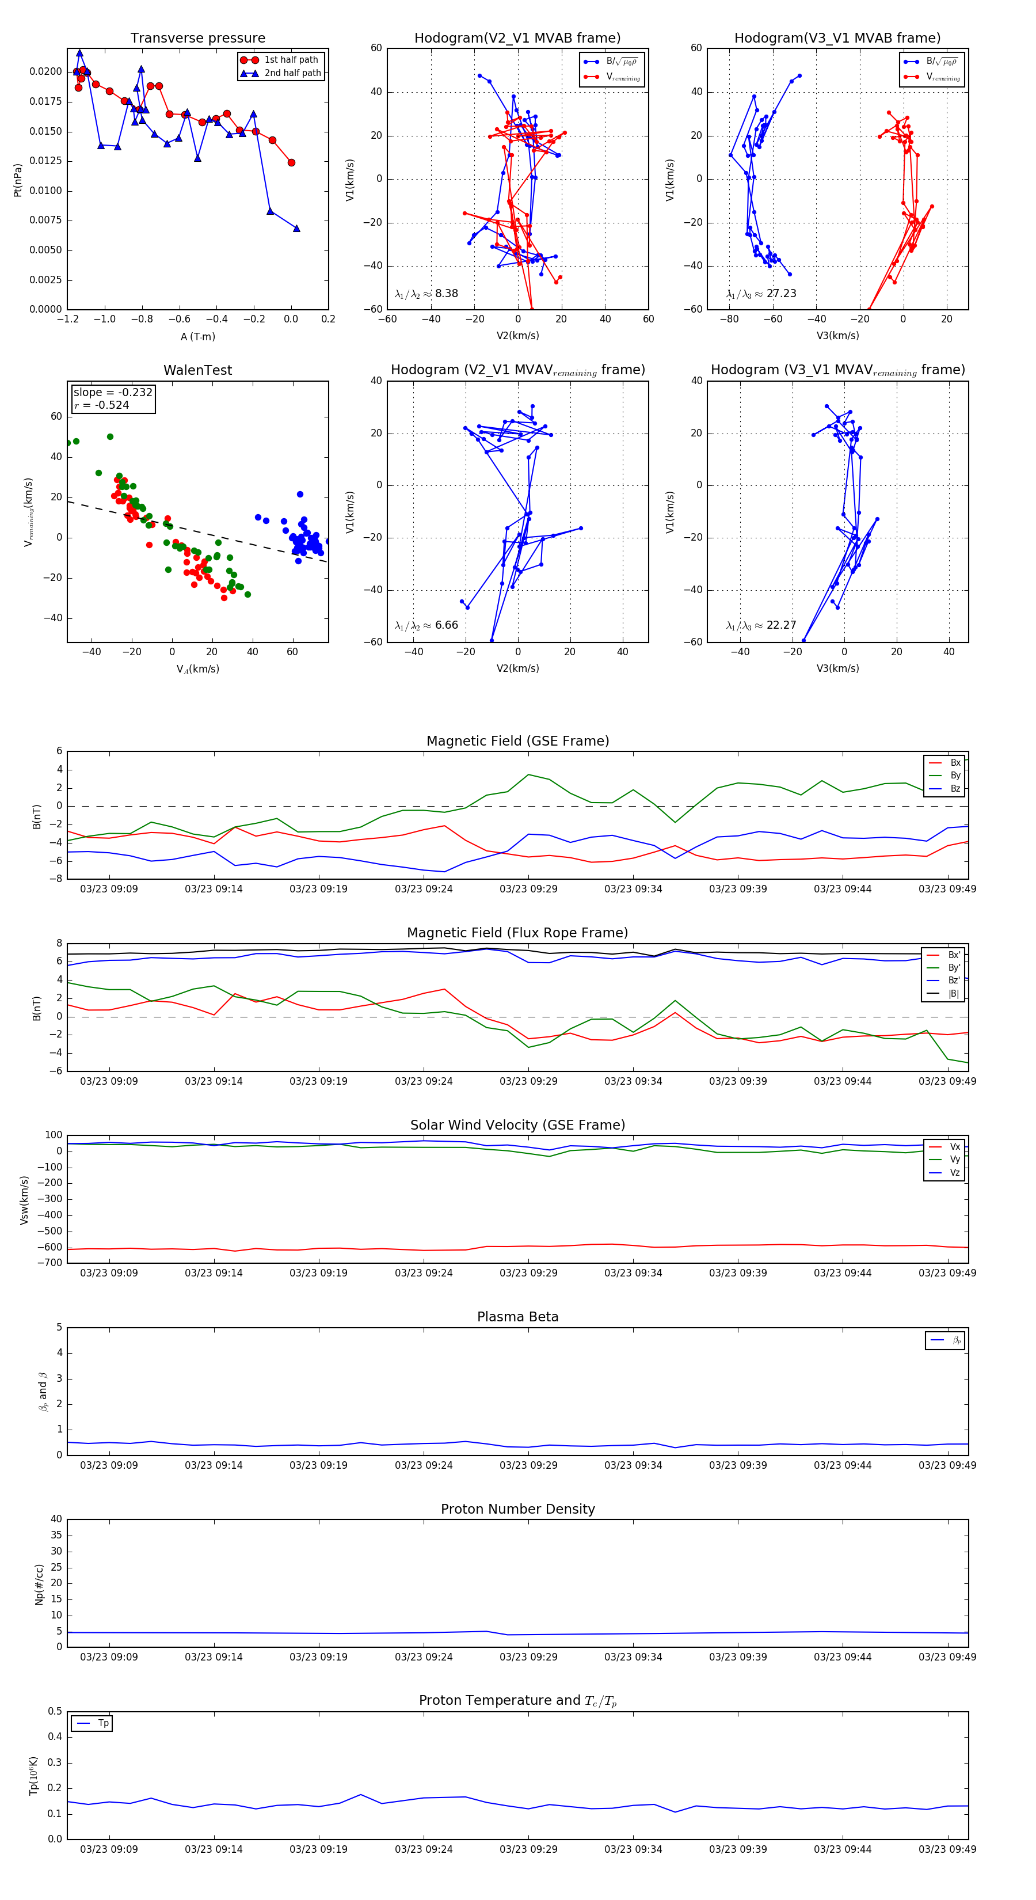Select "By" legend entry in GSE field plot
Screen dimensions: 1036x1900
tap(944, 775)
